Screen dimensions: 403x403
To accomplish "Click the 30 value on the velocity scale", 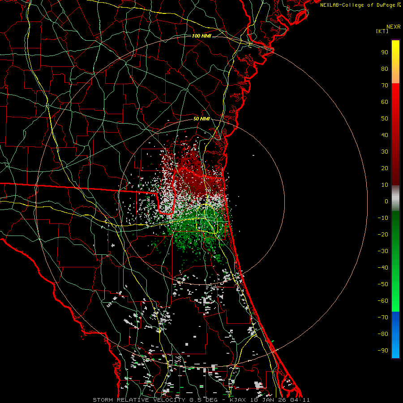I will (x=385, y=152).
